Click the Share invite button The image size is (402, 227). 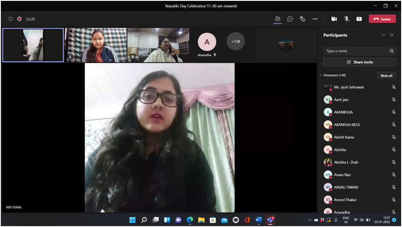coord(359,62)
